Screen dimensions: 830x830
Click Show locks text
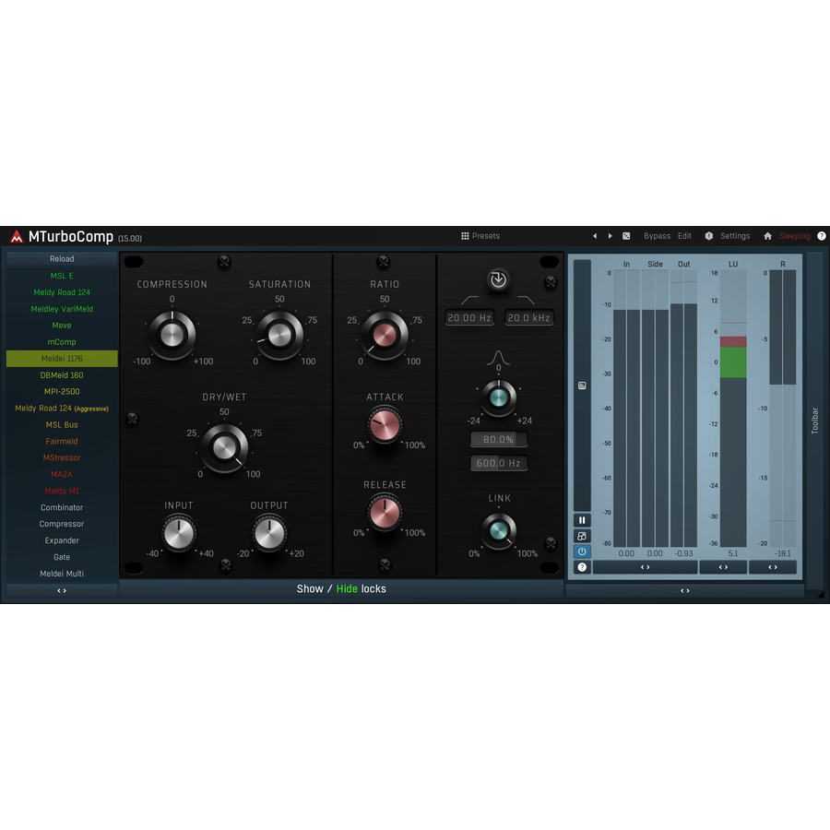tap(310, 588)
